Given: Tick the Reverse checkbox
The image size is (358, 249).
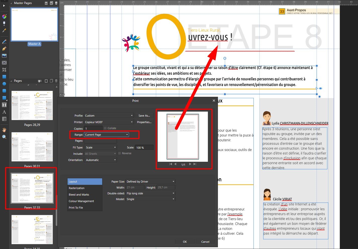Looking at the screenshot, I should [x=120, y=153].
